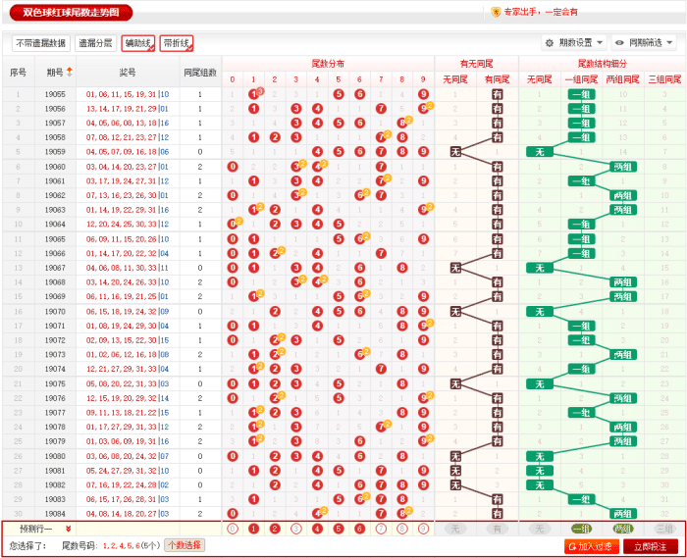Click period number 19070
The image size is (687, 558).
pos(55,312)
